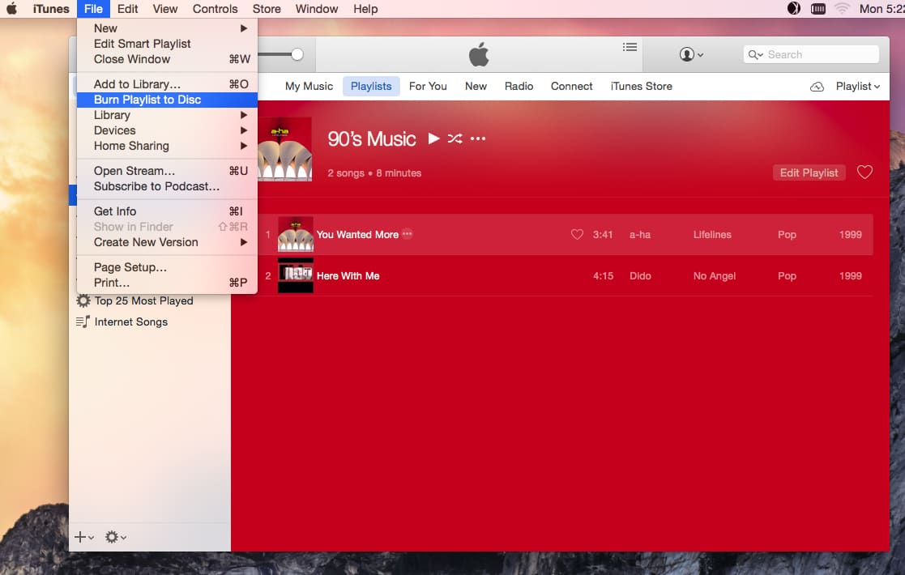Toggle the heart on You Wanted More
Screen dimensions: 905x575
pos(577,234)
